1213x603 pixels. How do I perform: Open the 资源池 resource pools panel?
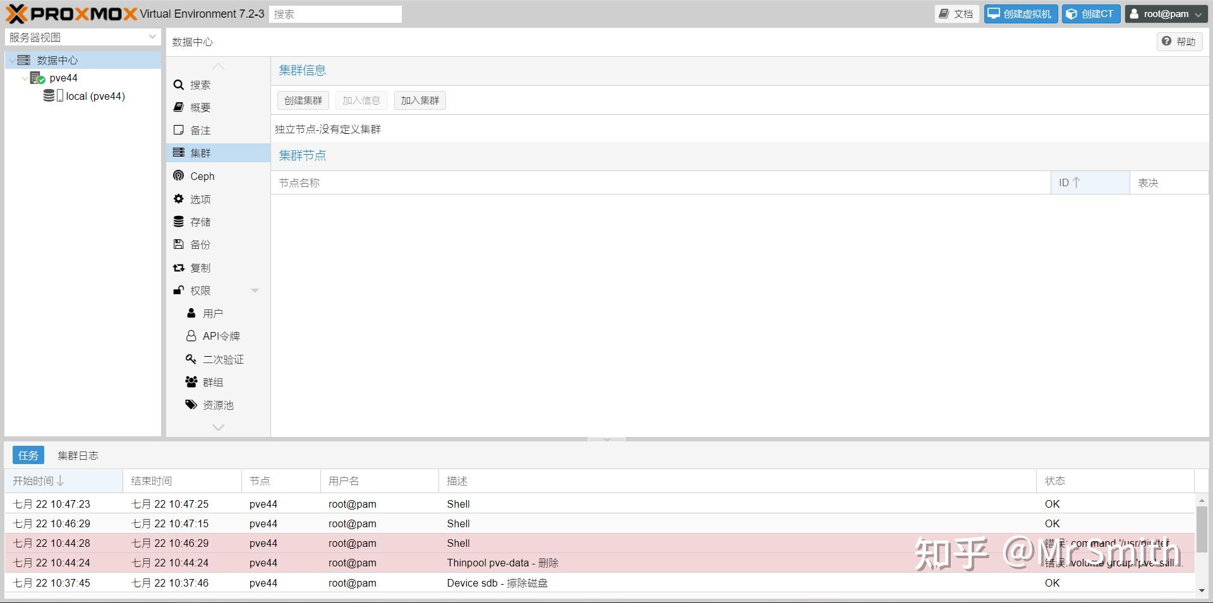(218, 404)
